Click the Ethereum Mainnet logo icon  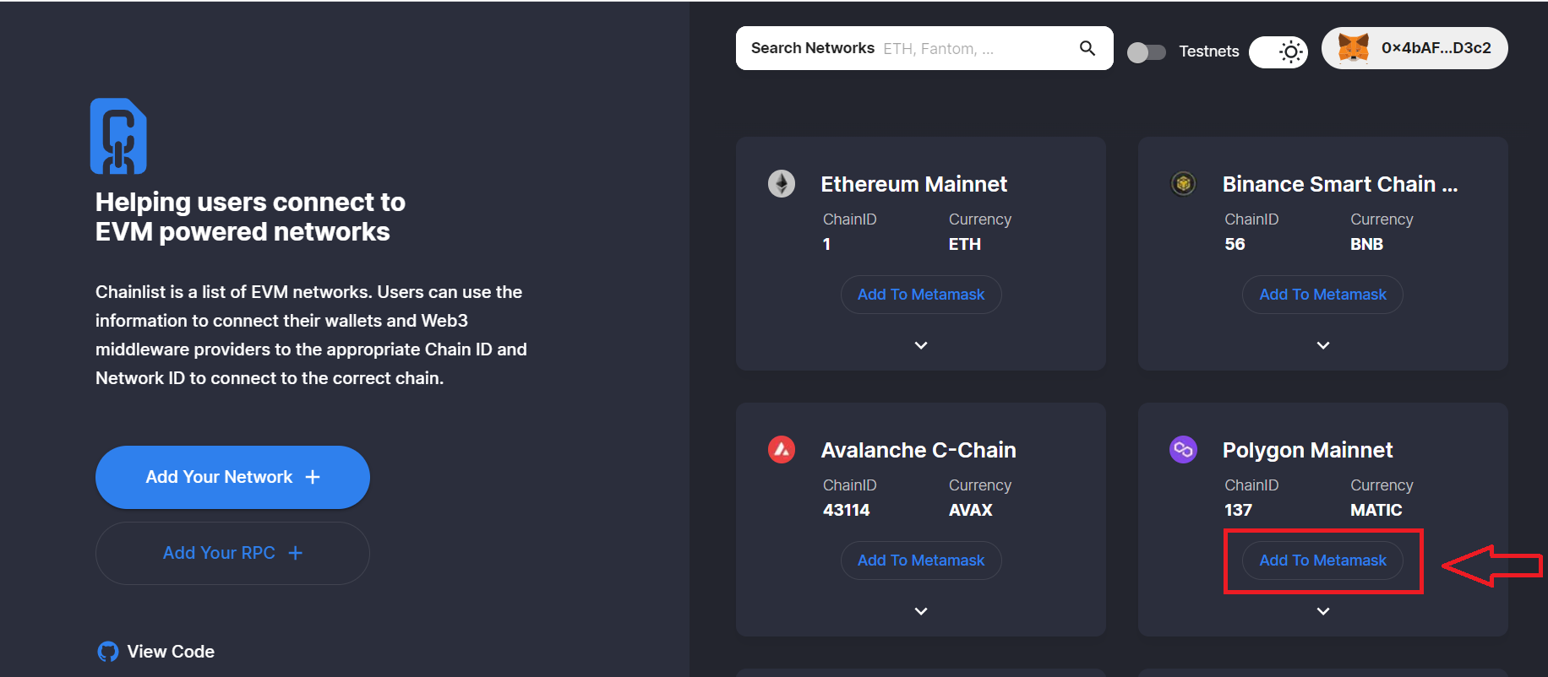tap(782, 183)
